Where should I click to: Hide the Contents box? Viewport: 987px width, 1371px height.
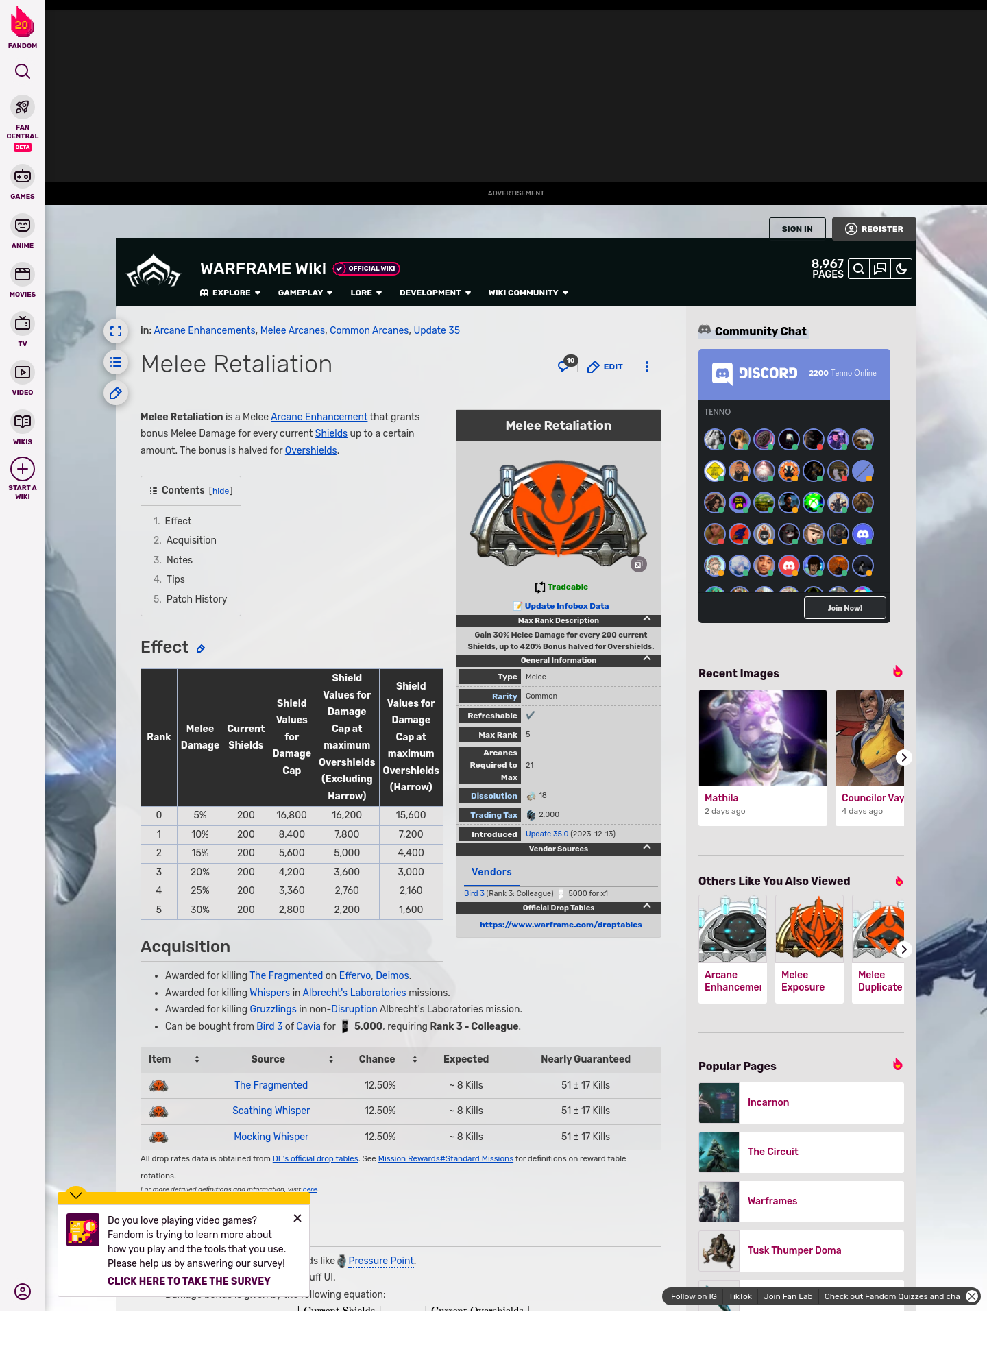point(221,491)
